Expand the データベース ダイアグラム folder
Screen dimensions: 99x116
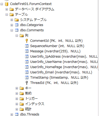[7, 9]
